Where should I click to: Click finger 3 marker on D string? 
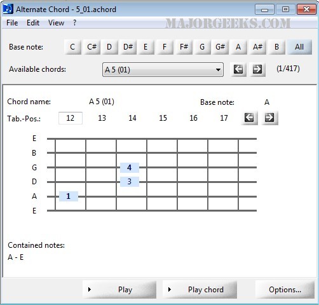[x=130, y=182]
